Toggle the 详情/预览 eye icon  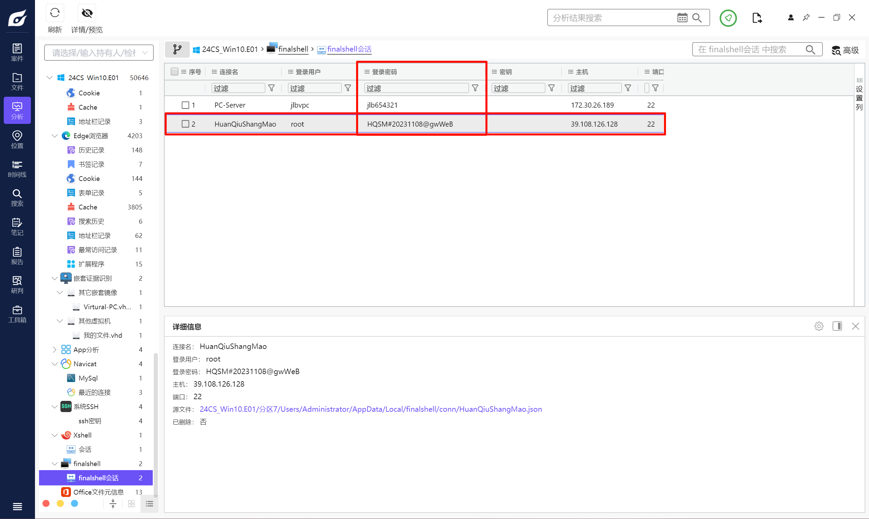[87, 13]
